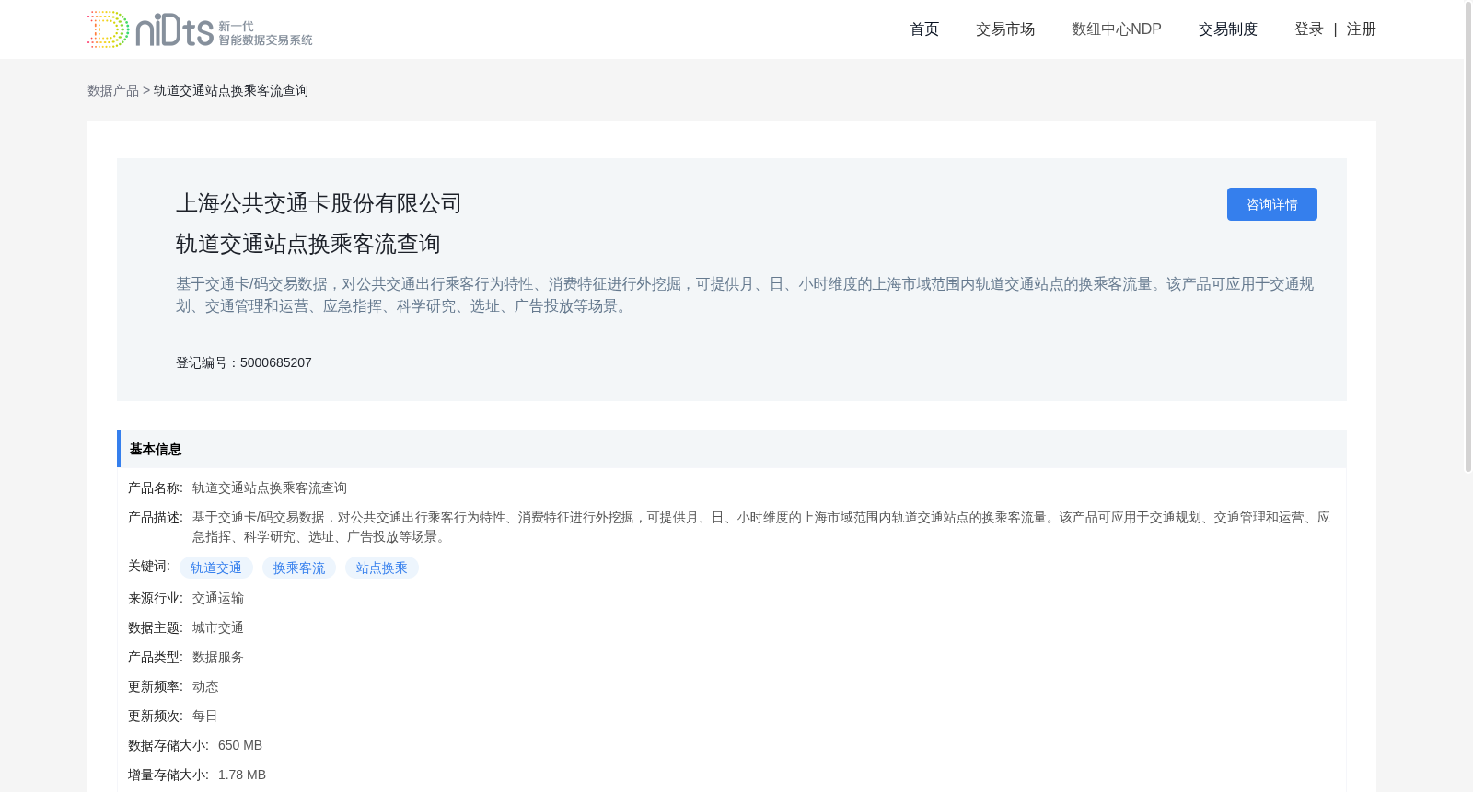
Task: Click the 注册 link
Action: tap(1362, 29)
